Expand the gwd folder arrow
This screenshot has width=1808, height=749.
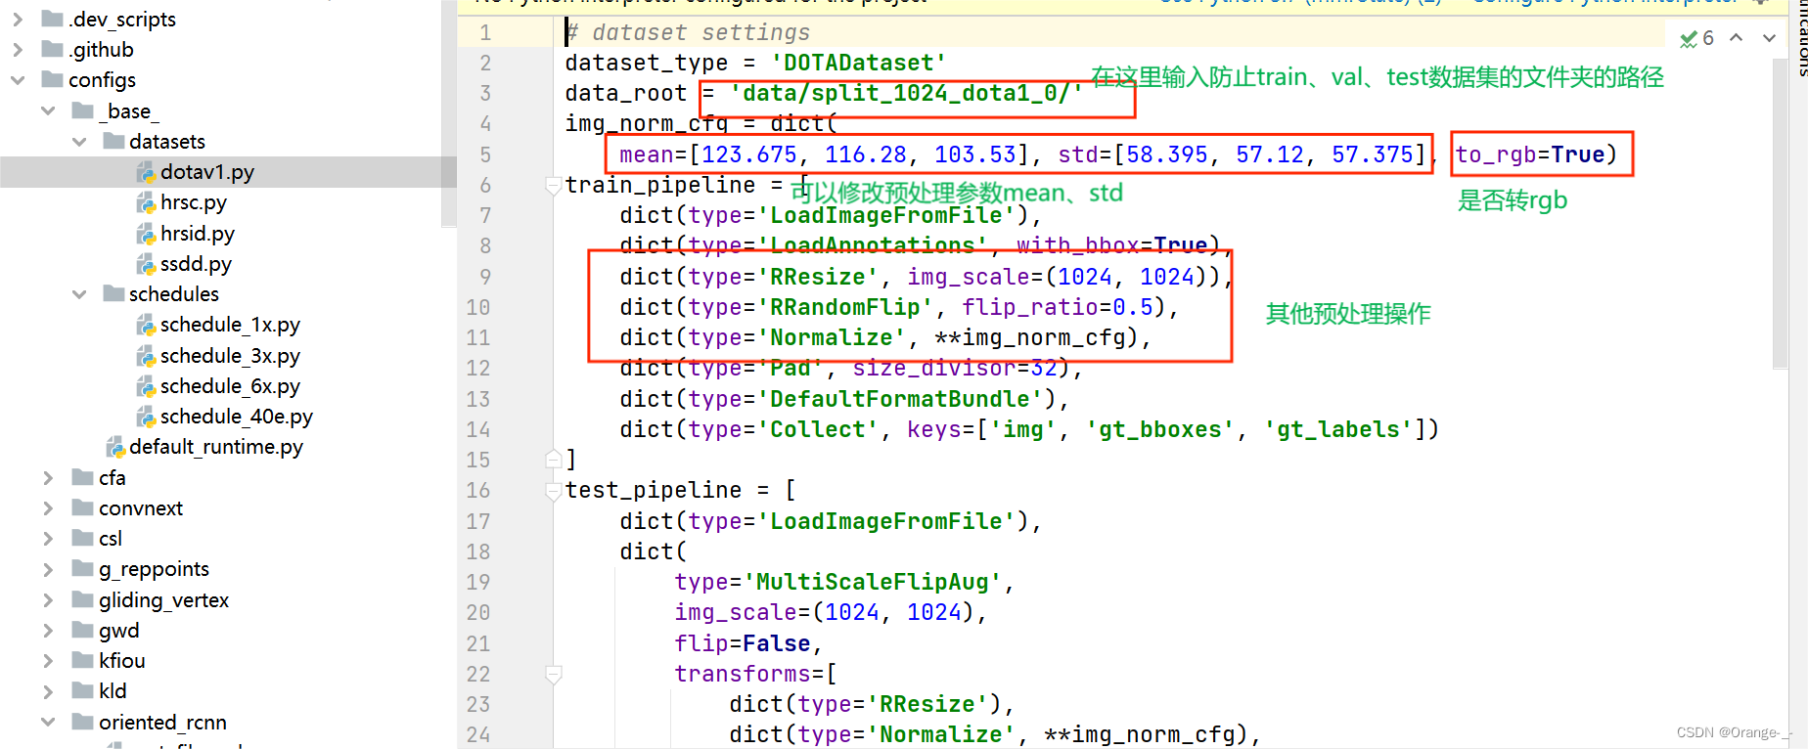pyautogui.click(x=48, y=631)
